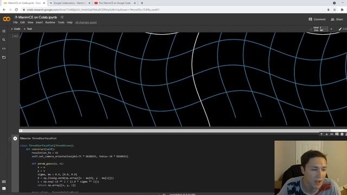Viewport: 347px width, 195px height.
Task: Open the terminal icon at sidebar bottom
Action: coord(4,188)
